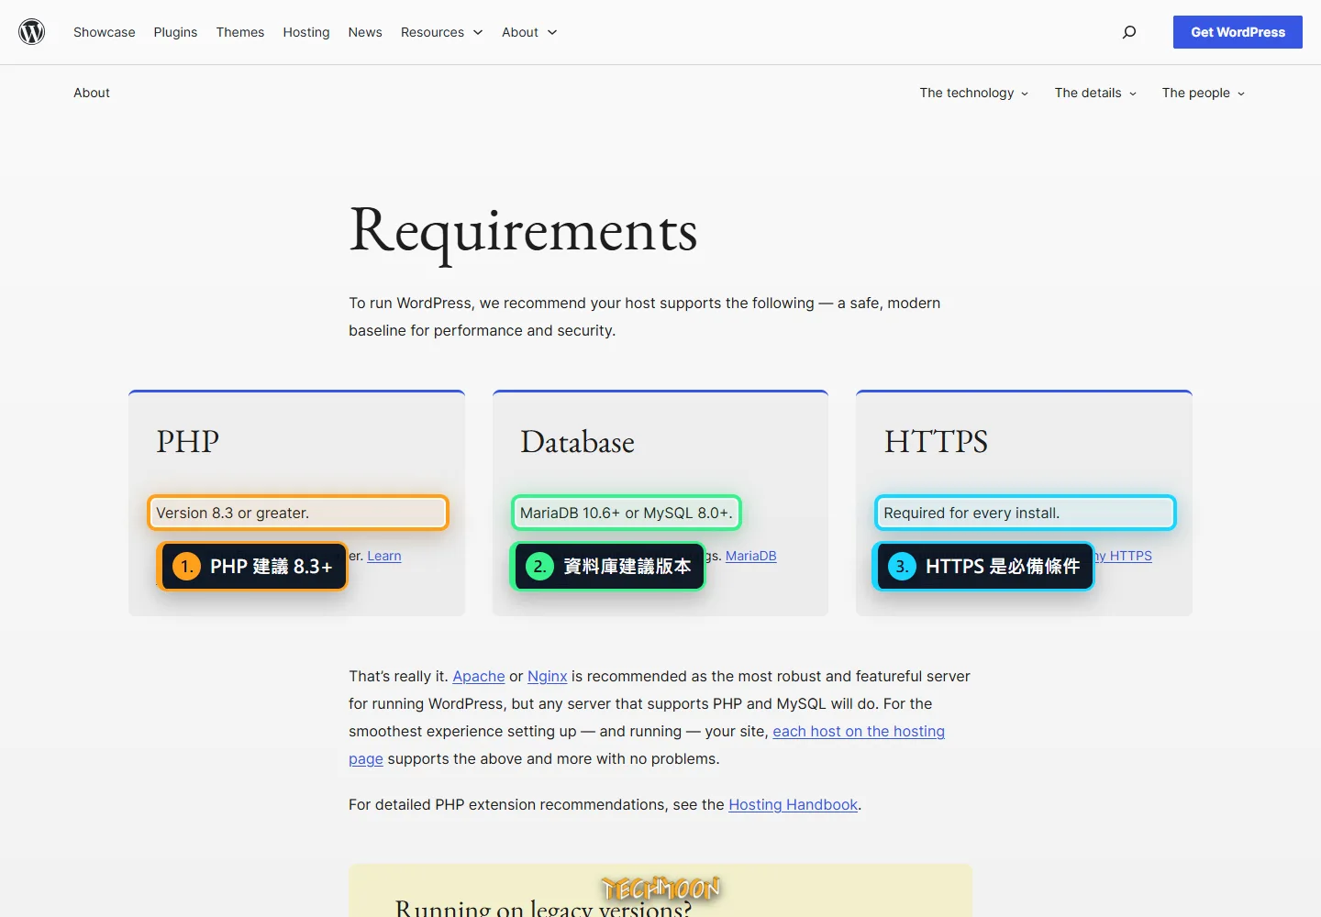
Task: Select text Version 8.3 or greater.
Action: click(x=232, y=513)
